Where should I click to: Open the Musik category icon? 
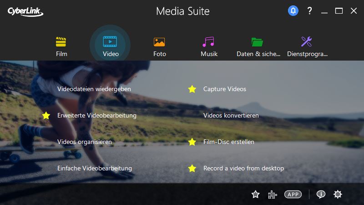pos(209,42)
